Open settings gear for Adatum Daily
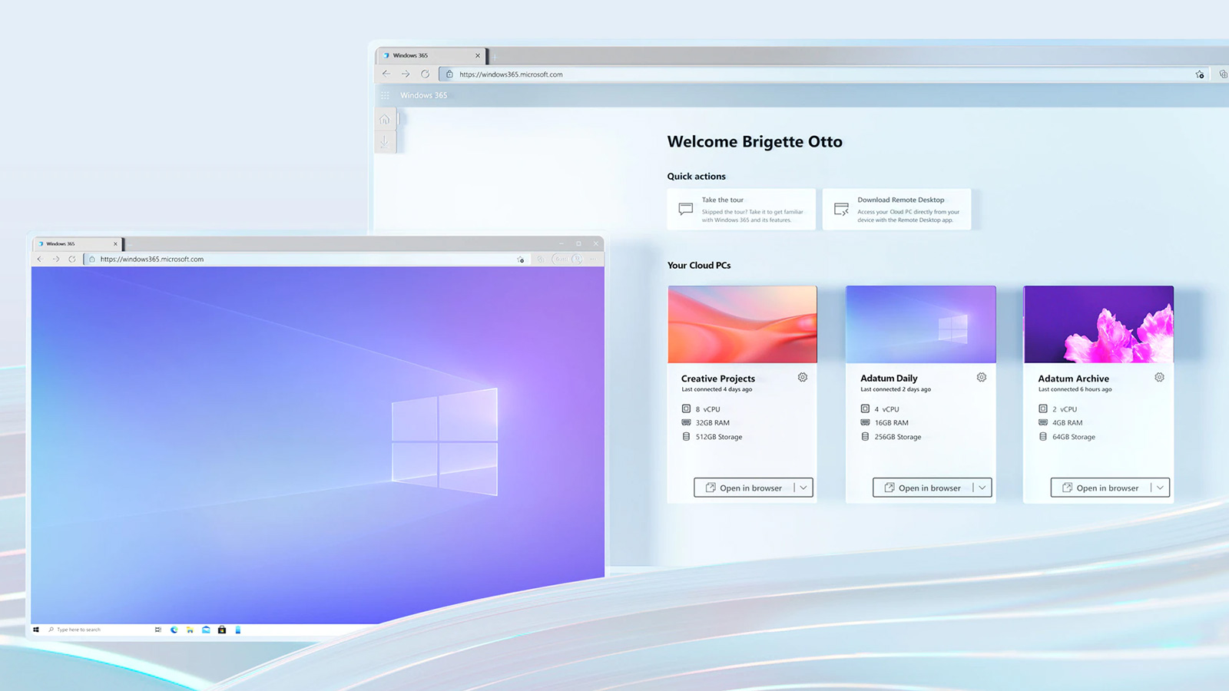This screenshot has height=691, width=1229. pos(981,377)
